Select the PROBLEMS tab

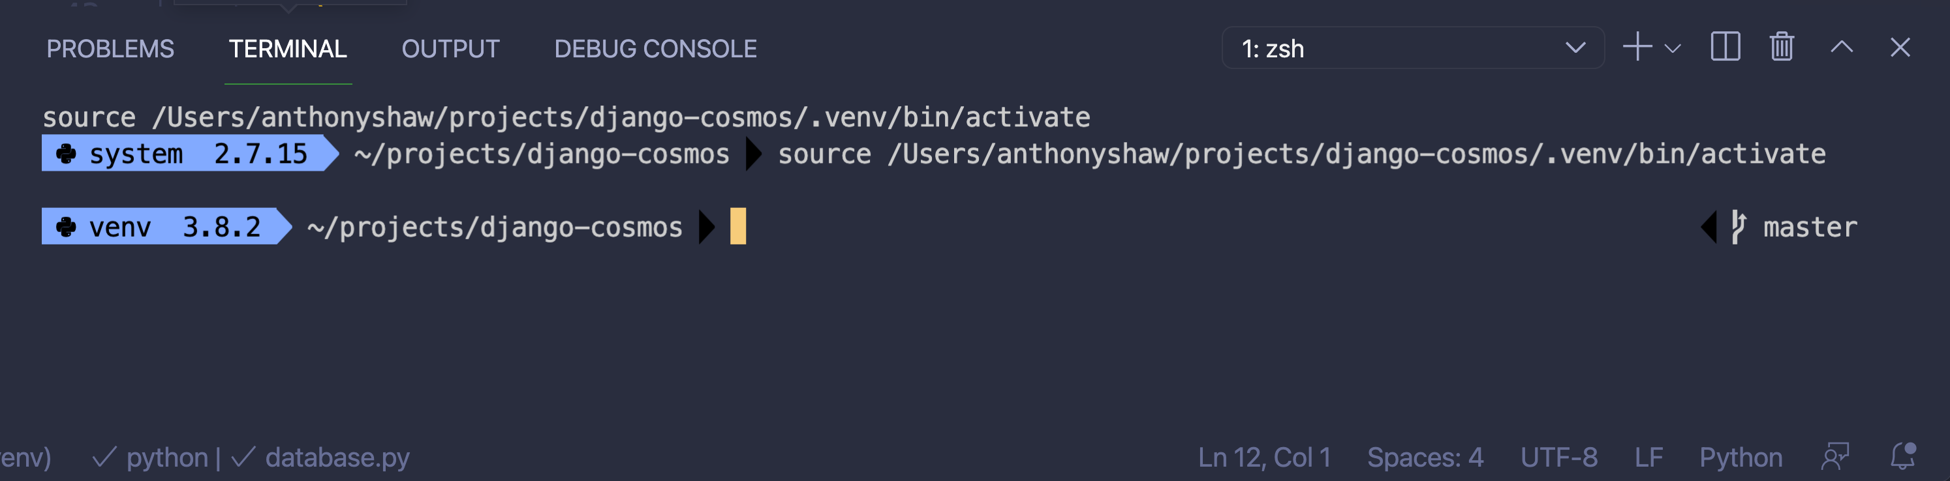pyautogui.click(x=110, y=48)
